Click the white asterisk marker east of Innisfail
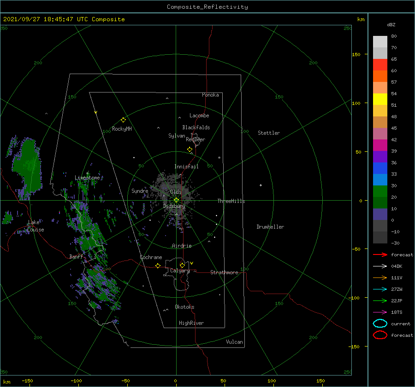Viewport: 415px width, 387px height. tap(219, 158)
